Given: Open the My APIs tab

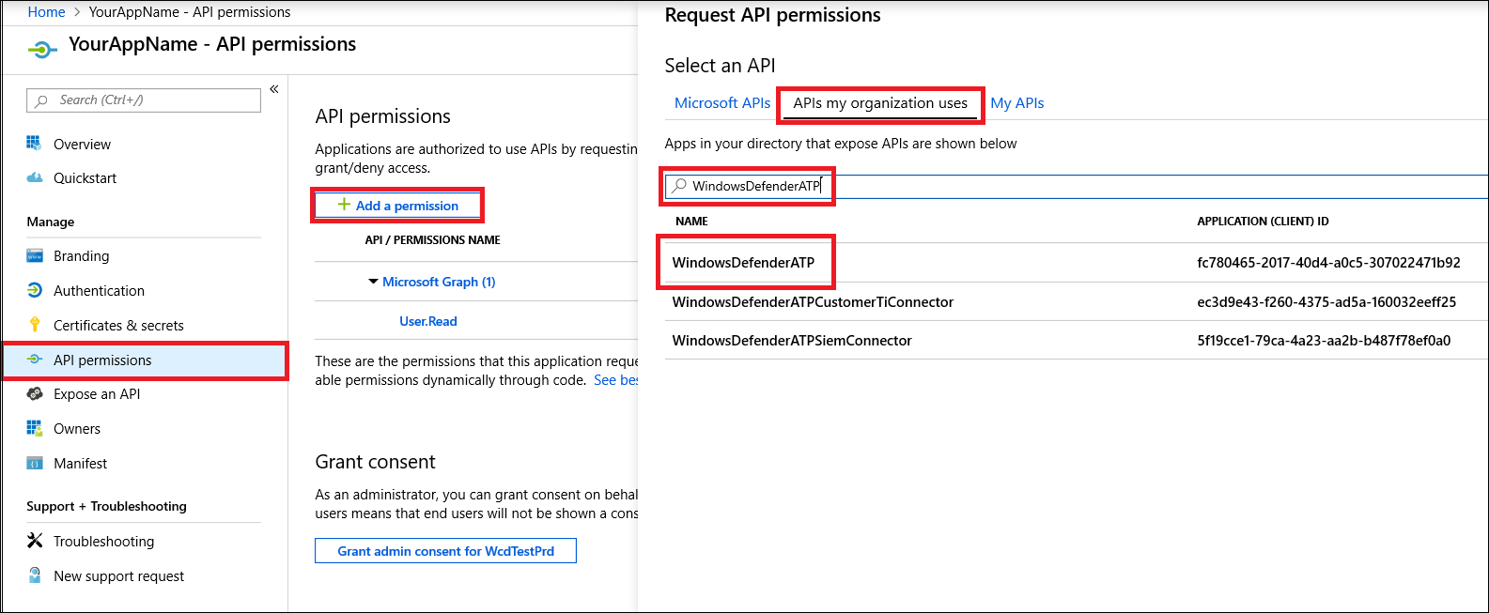Looking at the screenshot, I should pyautogui.click(x=1016, y=103).
